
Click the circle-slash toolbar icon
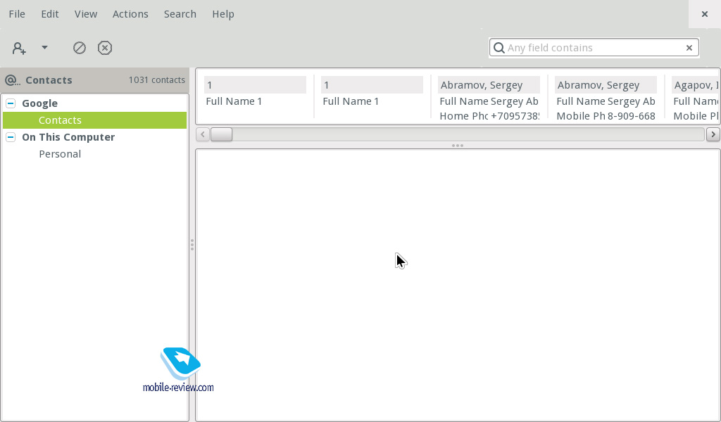80,48
